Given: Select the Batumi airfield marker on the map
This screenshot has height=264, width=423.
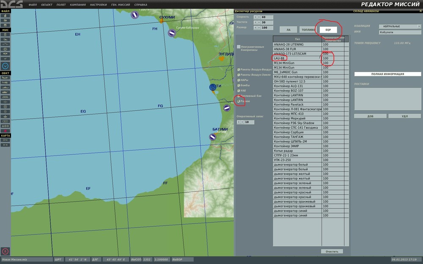Looking at the screenshot, I should coord(213,136).
